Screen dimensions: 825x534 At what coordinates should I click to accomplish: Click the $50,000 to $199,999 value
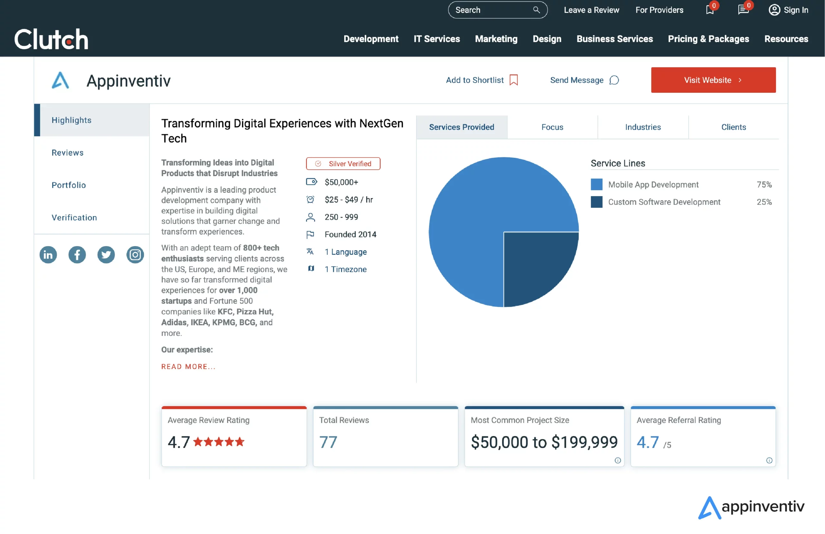pos(544,442)
